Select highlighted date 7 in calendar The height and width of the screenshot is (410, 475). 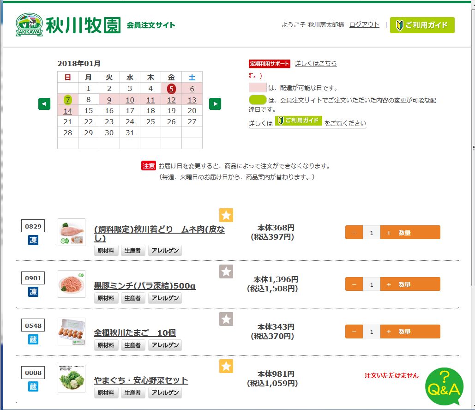pyautogui.click(x=68, y=100)
